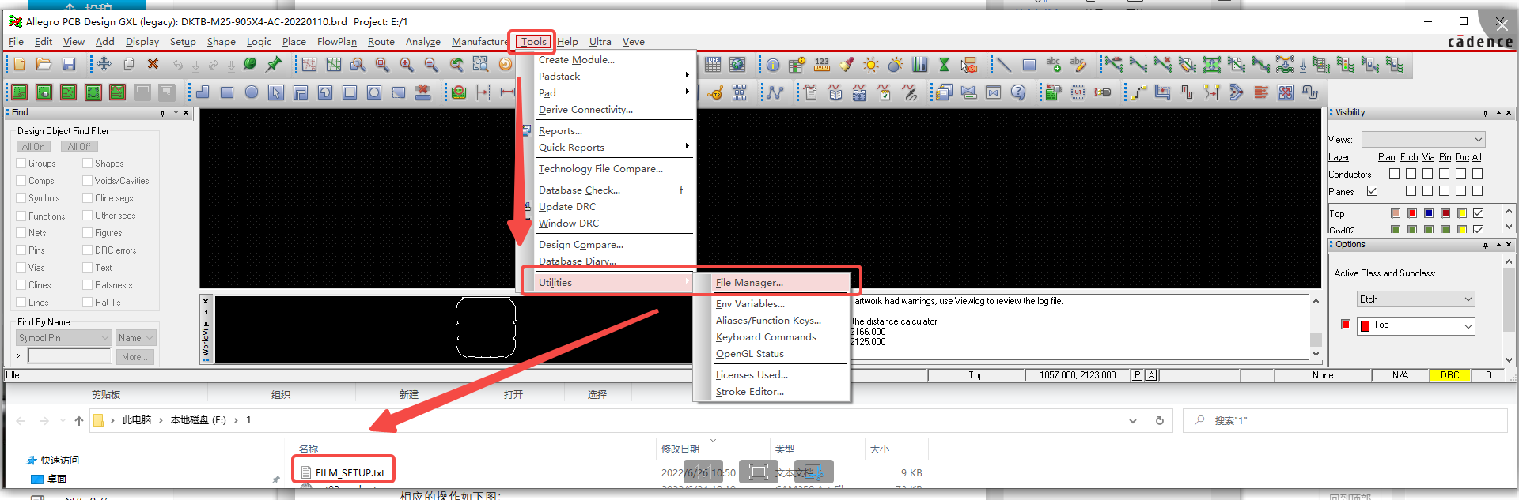This screenshot has width=1519, height=500.
Task: Click the DFA spreadsheet icon
Action: pos(713,65)
